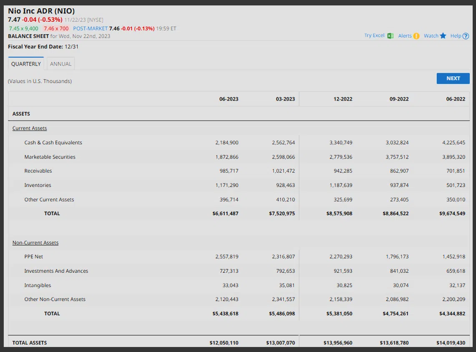Click the inventories value 937,874
Image resolution: width=476 pixels, height=352 pixels.
(399, 185)
